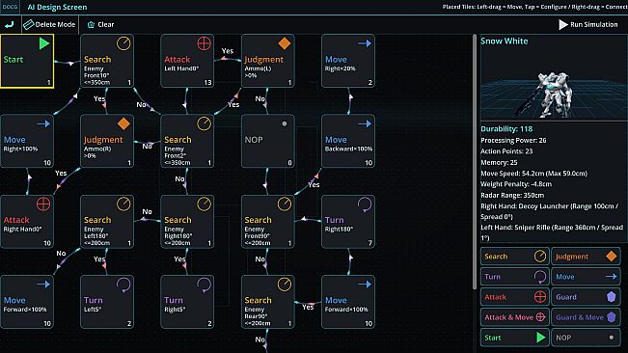Select Move Forward×100% tile under Attack Right Hand

(27, 302)
